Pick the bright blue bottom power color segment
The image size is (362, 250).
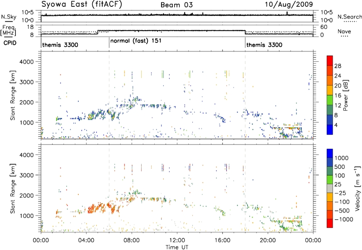[x=330, y=130]
